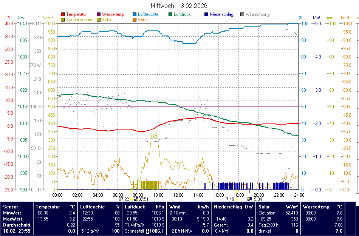Click the sunset icon next to 19:04
This screenshot has width=359, height=236.
point(249,199)
